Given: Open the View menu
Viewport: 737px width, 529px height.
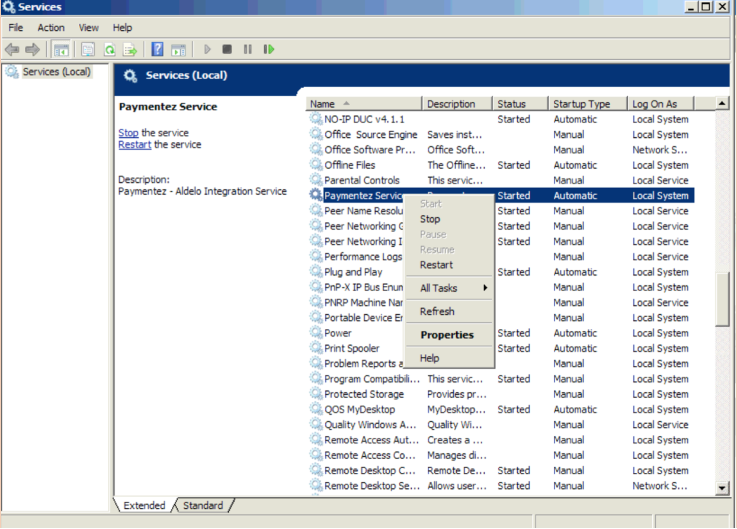Looking at the screenshot, I should coord(89,28).
